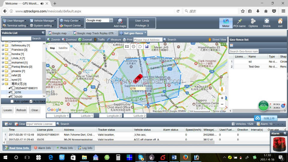Check the GTR vehicle checkbox

point(13,92)
